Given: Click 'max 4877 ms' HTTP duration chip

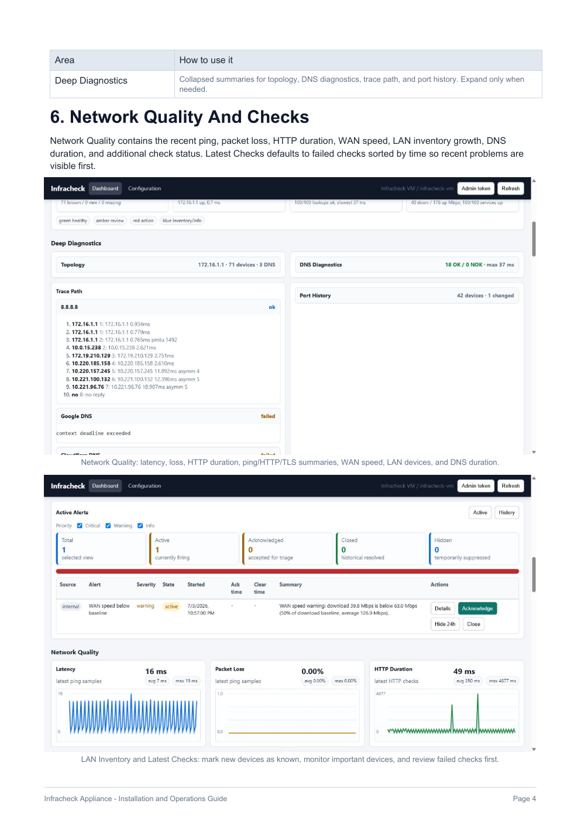Looking at the screenshot, I should pos(503,681).
